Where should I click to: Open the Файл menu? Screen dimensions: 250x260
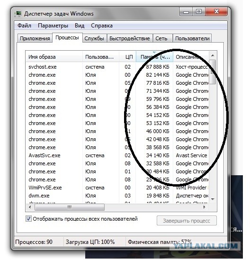pos(24,26)
